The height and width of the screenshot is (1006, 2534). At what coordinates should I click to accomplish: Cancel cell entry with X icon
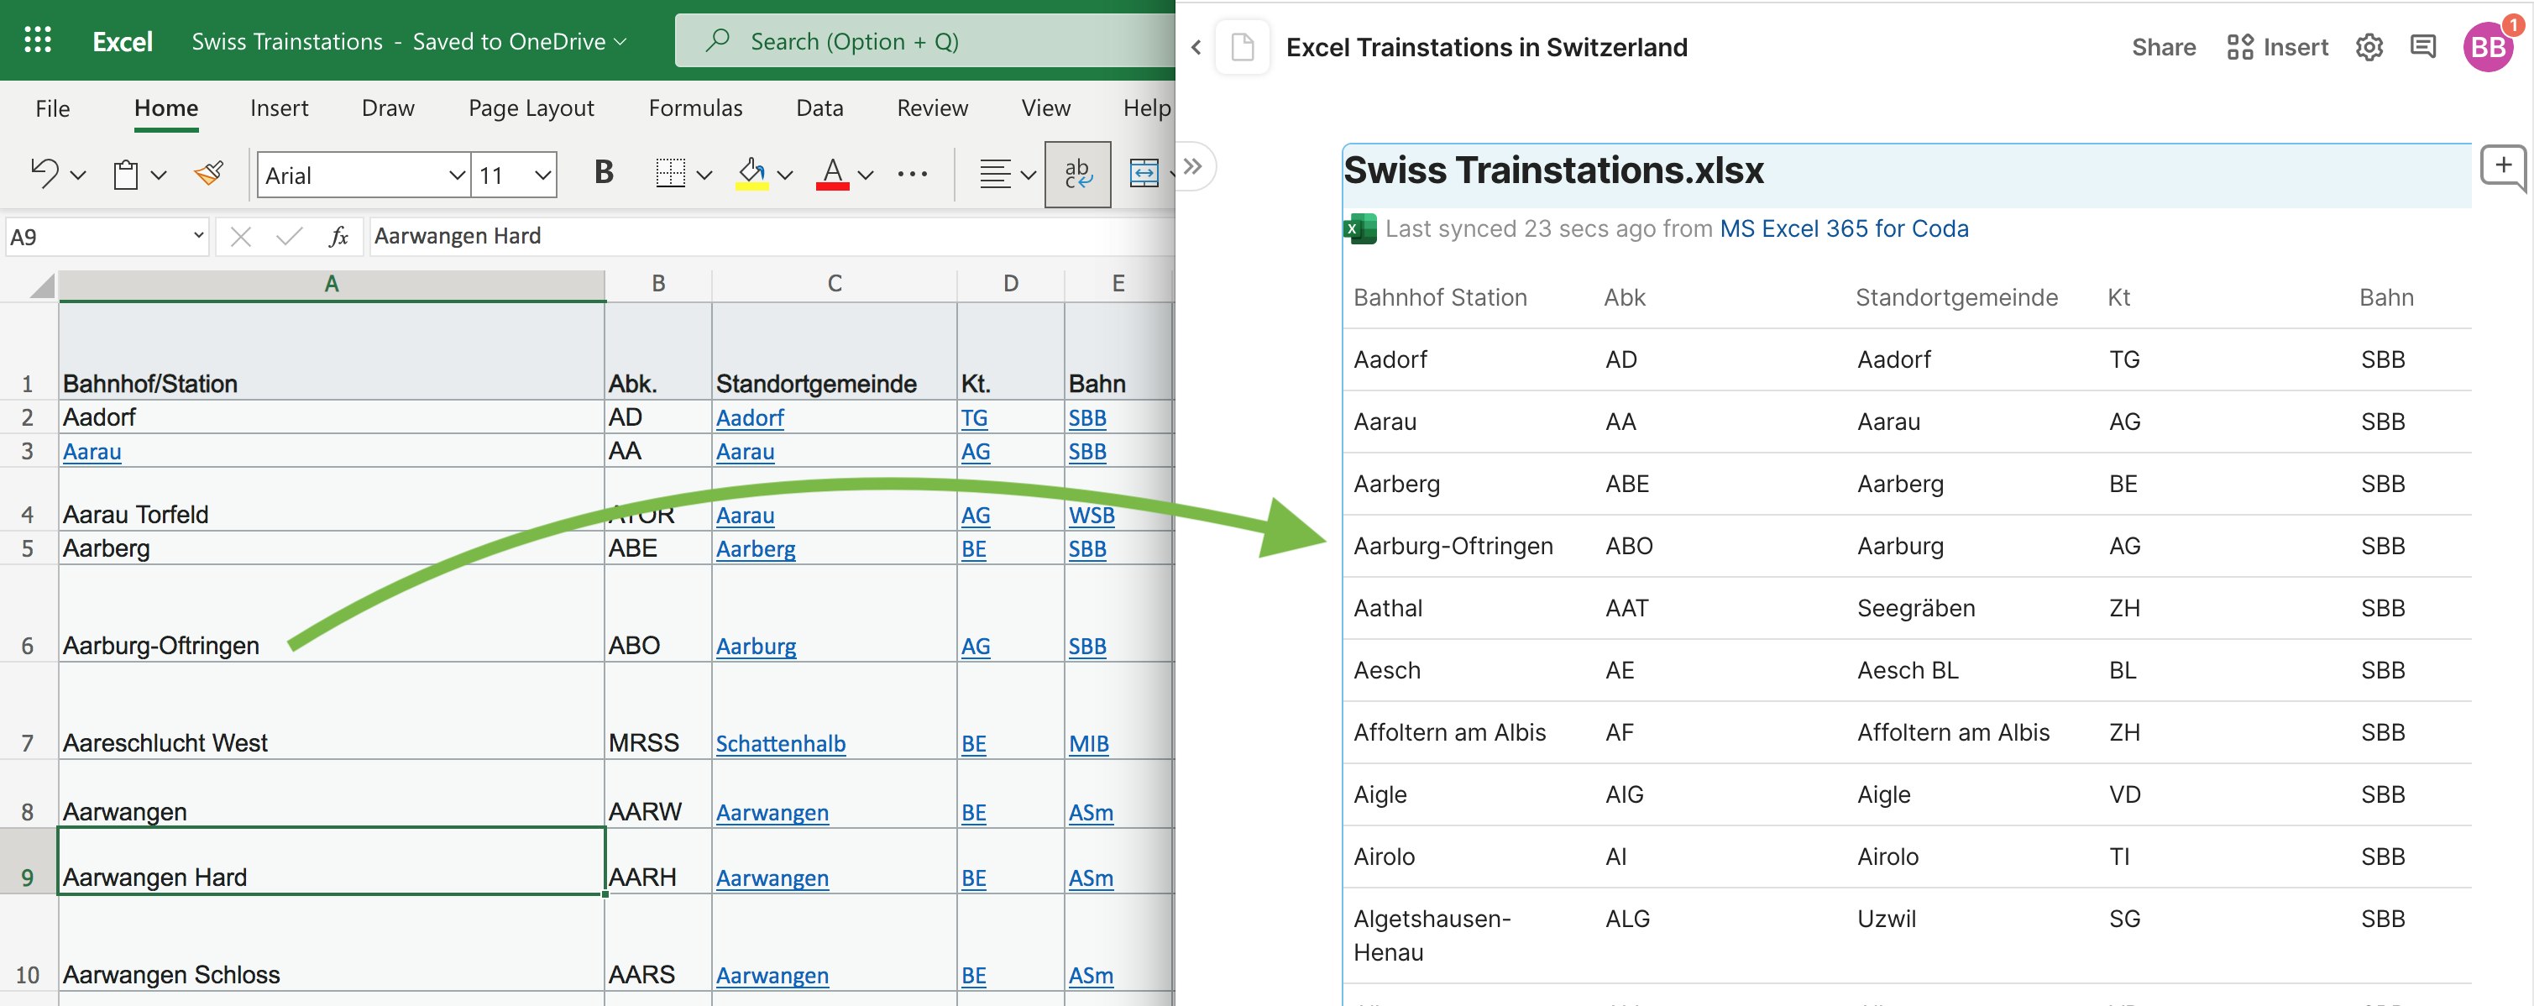239,236
